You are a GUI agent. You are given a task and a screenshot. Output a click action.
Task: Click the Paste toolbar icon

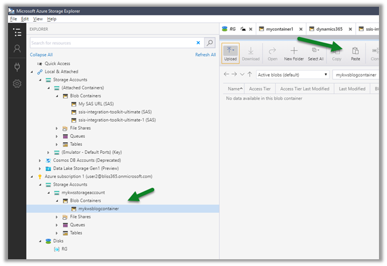(355, 53)
